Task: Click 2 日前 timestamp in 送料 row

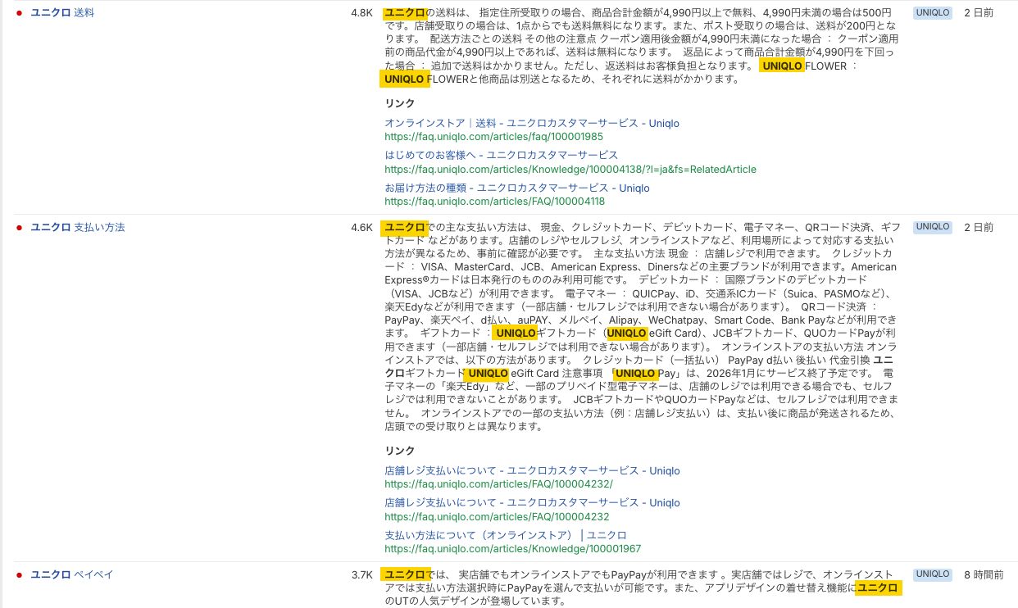Action: pos(979,13)
